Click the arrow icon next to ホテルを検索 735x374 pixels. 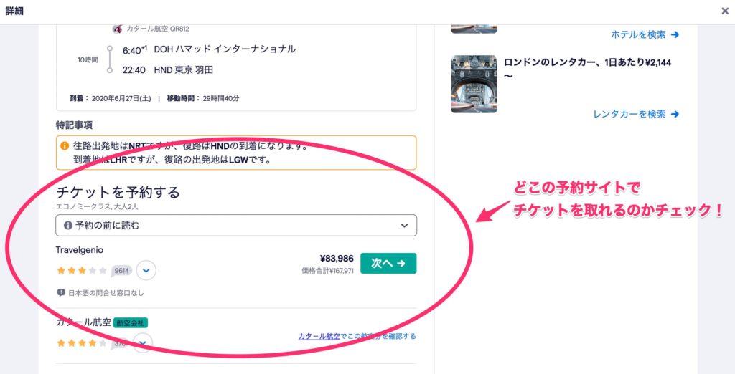click(675, 34)
